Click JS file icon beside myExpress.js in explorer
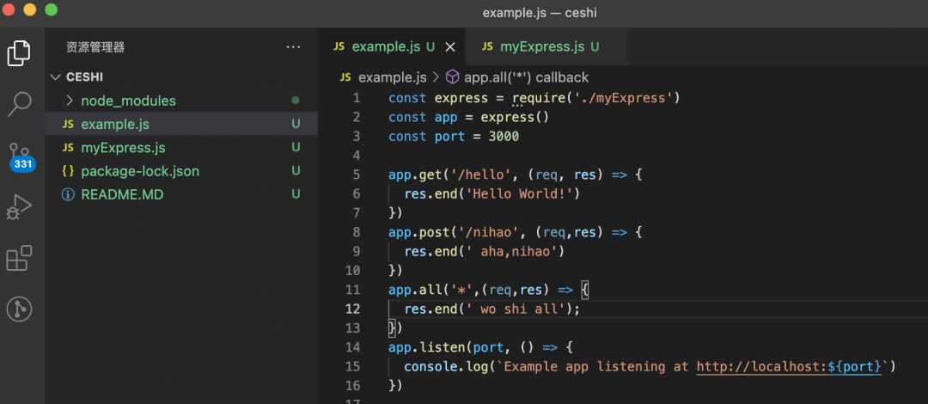The height and width of the screenshot is (404, 928). pyautogui.click(x=68, y=148)
